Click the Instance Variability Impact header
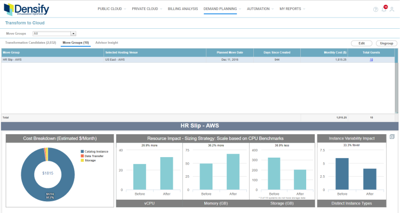 tap(351, 138)
